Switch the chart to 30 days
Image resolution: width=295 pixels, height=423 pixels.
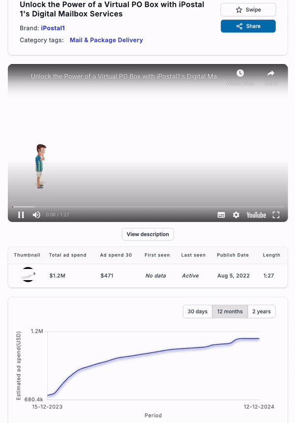(198, 312)
